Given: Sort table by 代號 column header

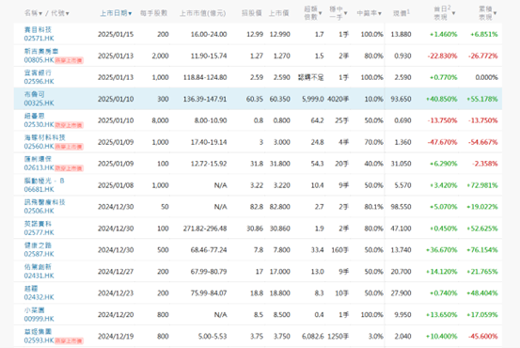Looking at the screenshot, I should [60, 13].
